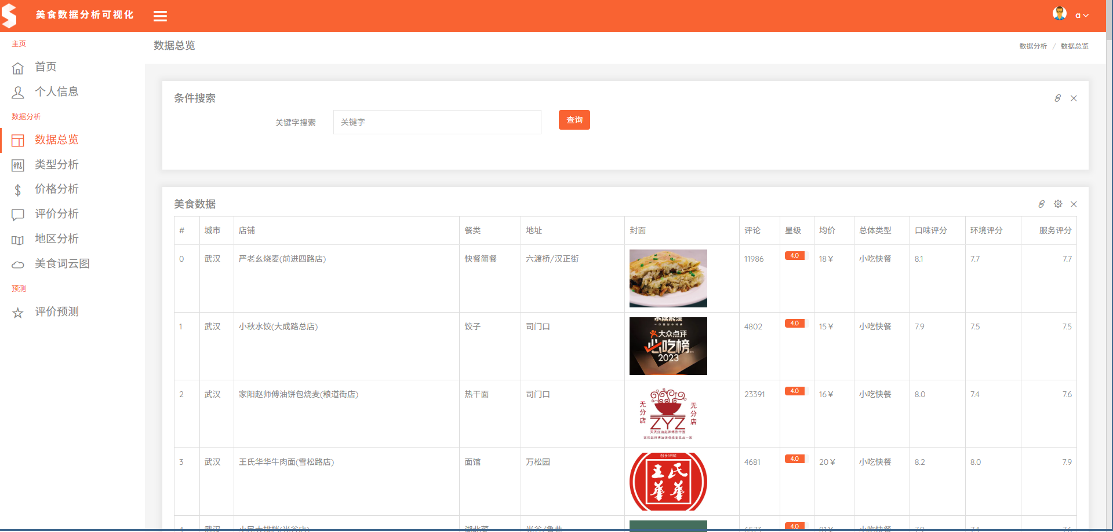Click the chat bubble icon beside 评价分析
Screen dimensions: 1113x532
[18, 215]
